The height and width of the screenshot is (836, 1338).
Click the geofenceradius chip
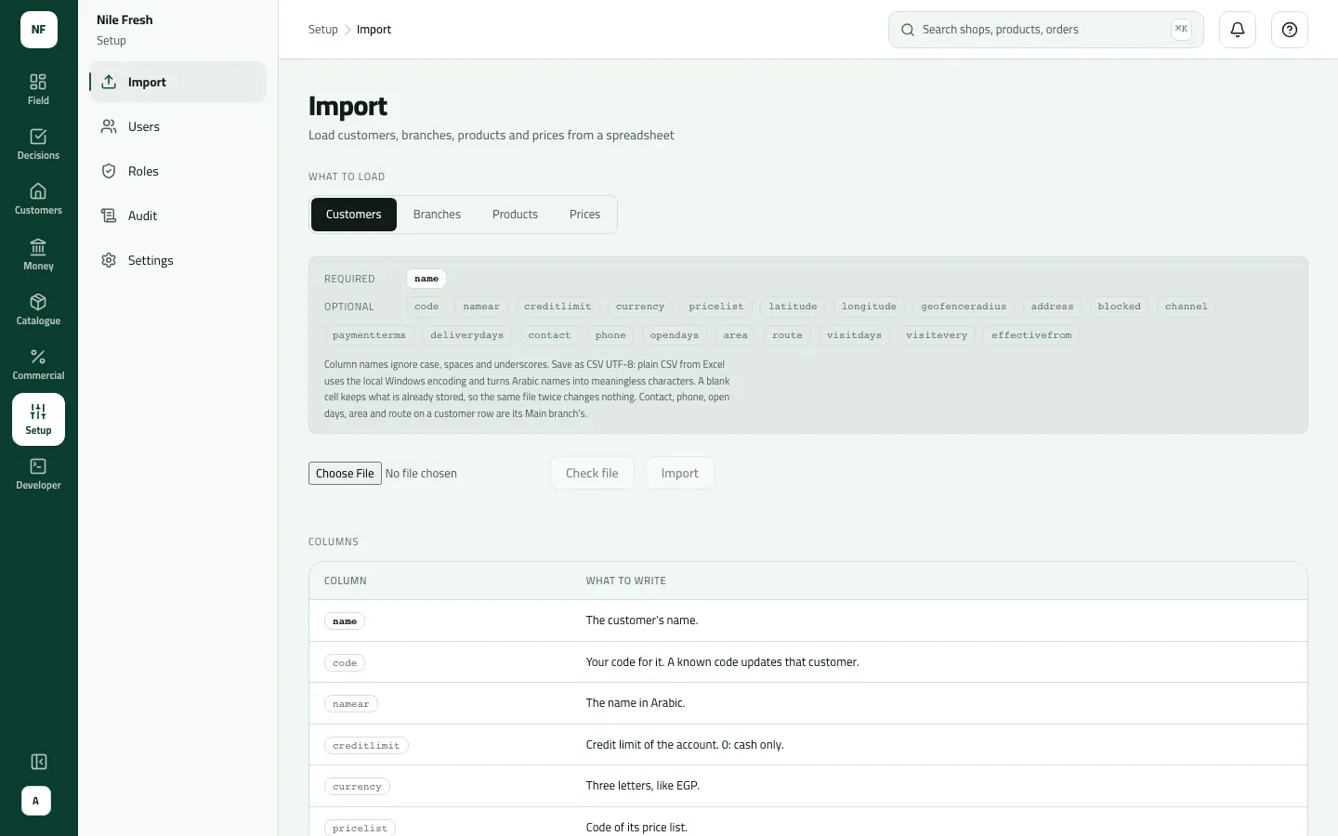964,307
